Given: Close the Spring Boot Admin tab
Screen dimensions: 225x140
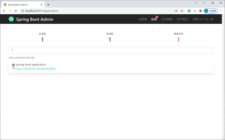Looking at the screenshot, I should (41, 5).
